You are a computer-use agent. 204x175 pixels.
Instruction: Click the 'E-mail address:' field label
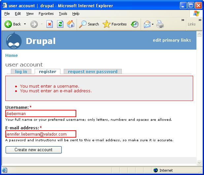point(22,128)
